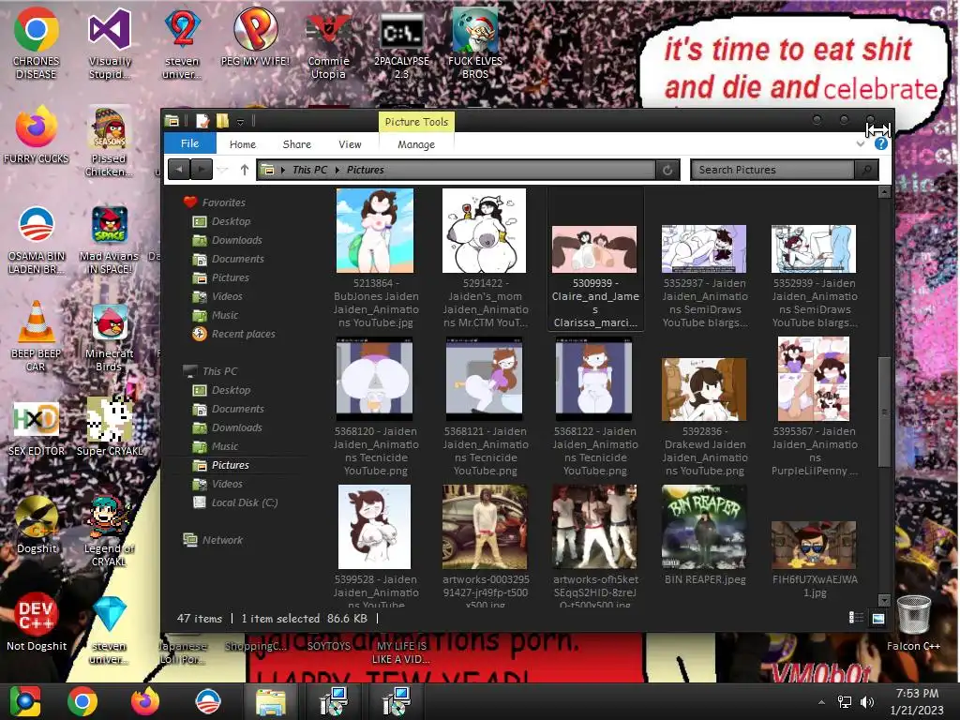Focus the Search Pictures field
This screenshot has width=960, height=720.
click(x=772, y=170)
